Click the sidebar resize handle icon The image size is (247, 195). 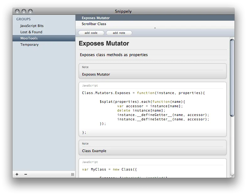(x=72, y=174)
